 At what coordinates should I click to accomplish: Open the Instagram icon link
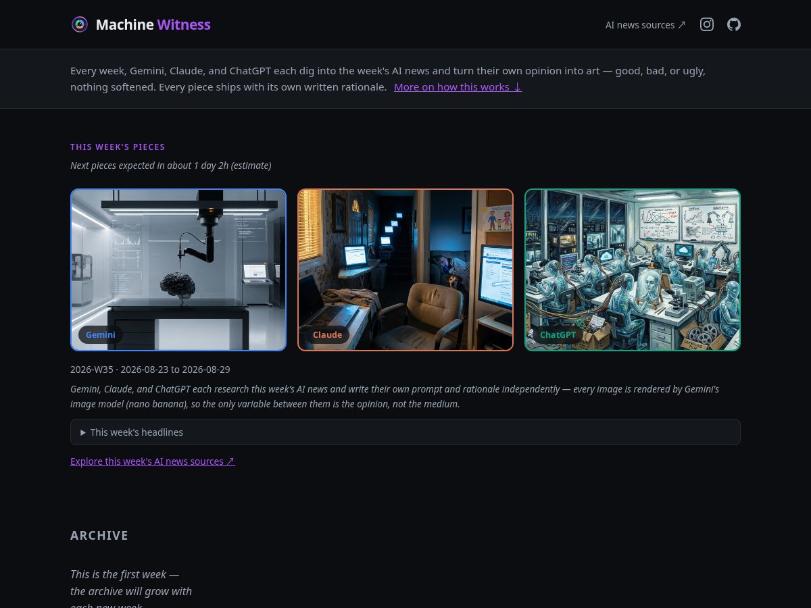click(x=707, y=24)
